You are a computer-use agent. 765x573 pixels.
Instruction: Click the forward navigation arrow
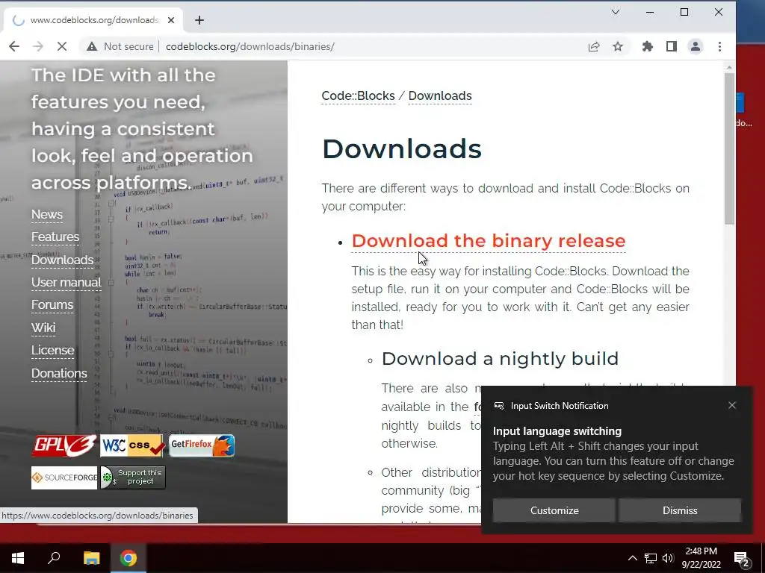[38, 46]
